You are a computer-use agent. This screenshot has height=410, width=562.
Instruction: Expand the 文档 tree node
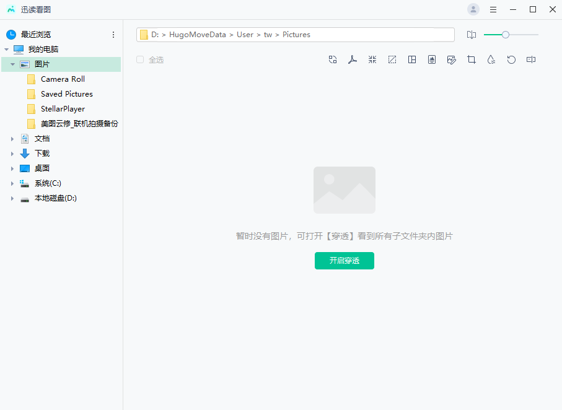12,139
